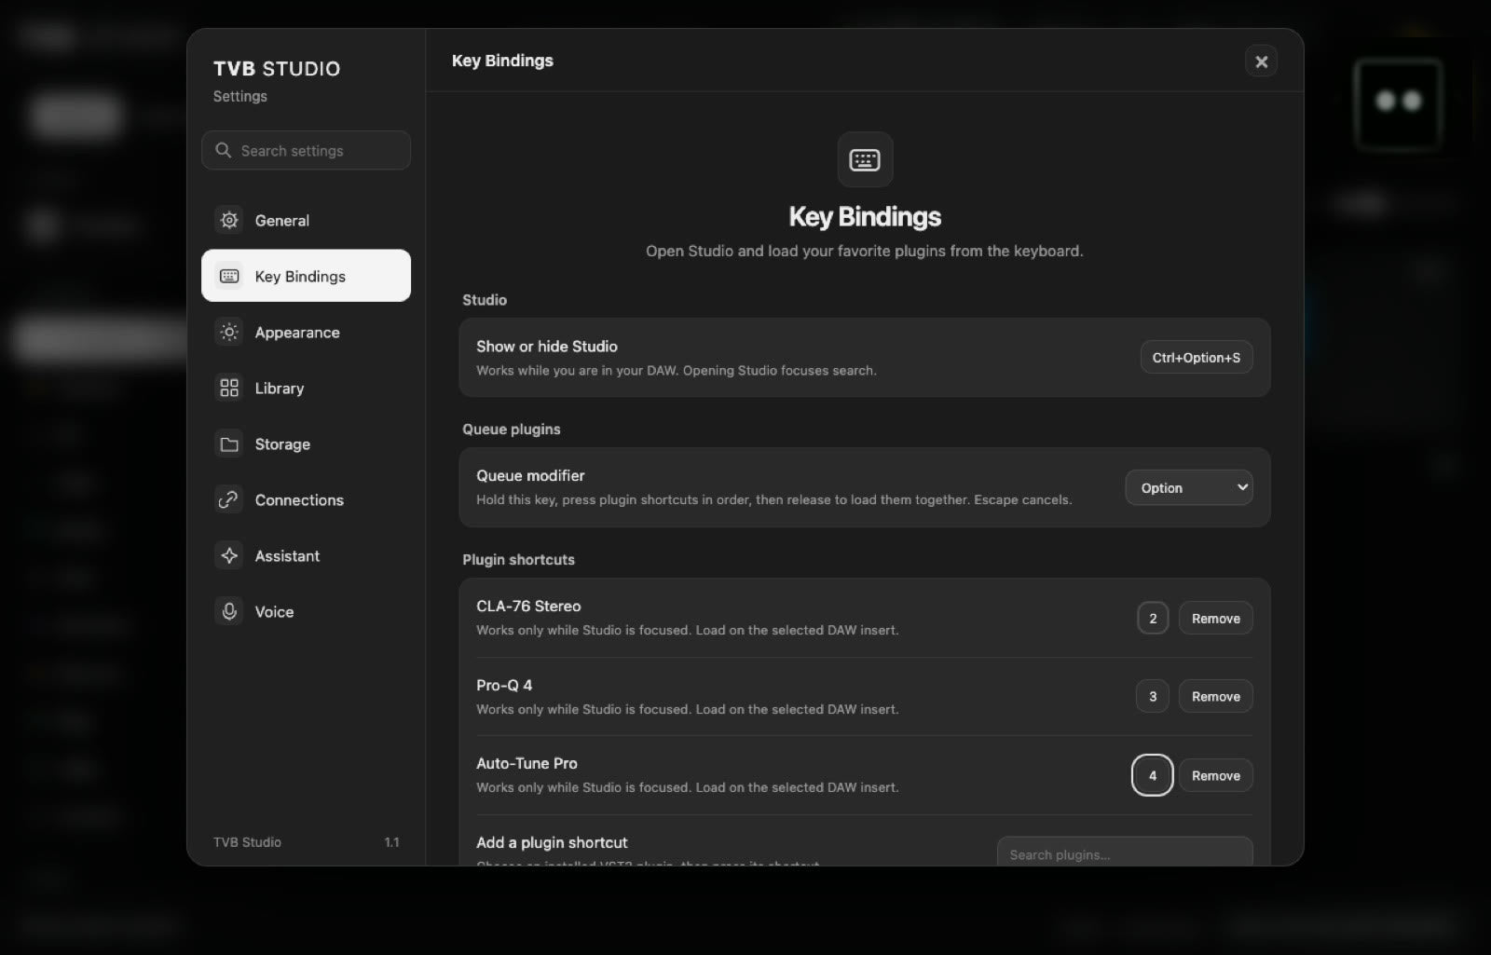1491x955 pixels.
Task: Click the Ctrl+Option+S shortcut button
Action: click(x=1197, y=358)
